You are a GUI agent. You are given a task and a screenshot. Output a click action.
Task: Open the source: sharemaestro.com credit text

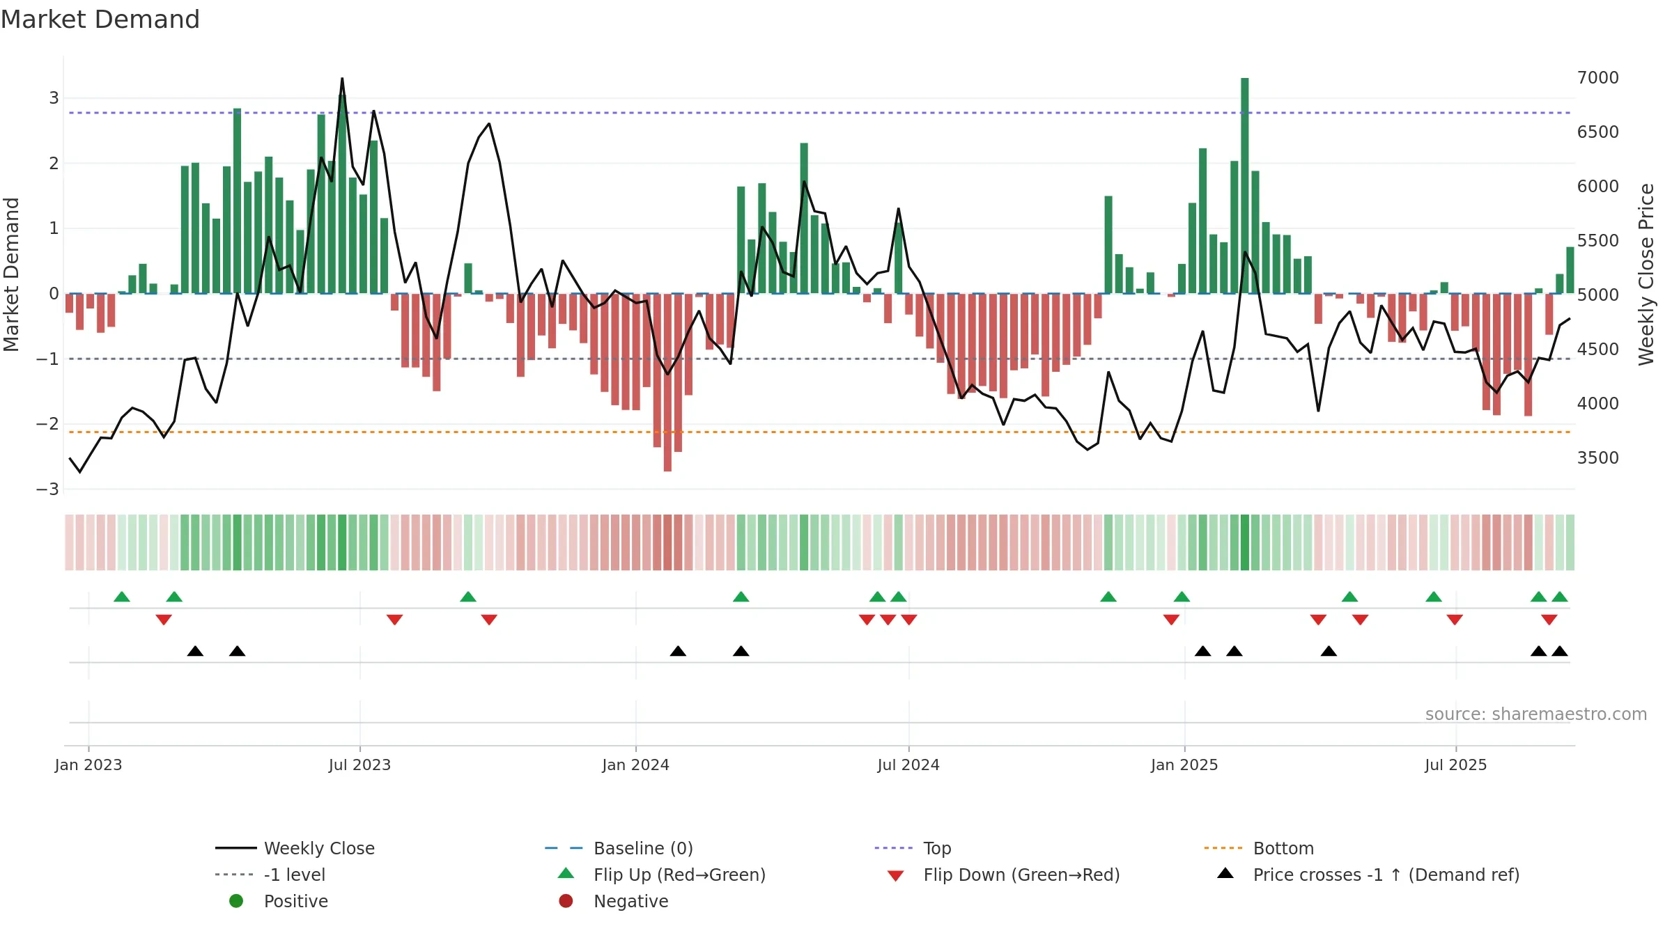coord(1536,714)
